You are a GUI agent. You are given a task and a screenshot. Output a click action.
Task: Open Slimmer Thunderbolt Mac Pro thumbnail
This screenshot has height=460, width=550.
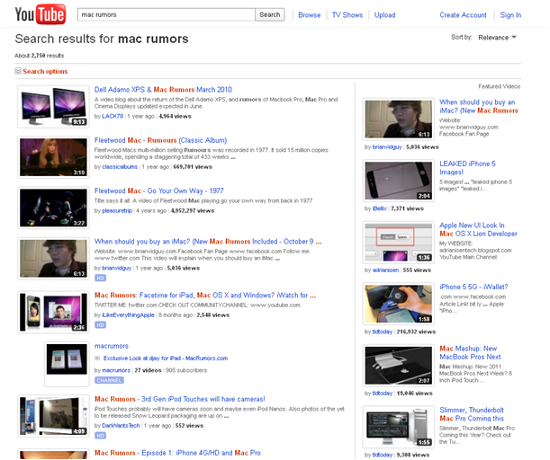pos(399,427)
